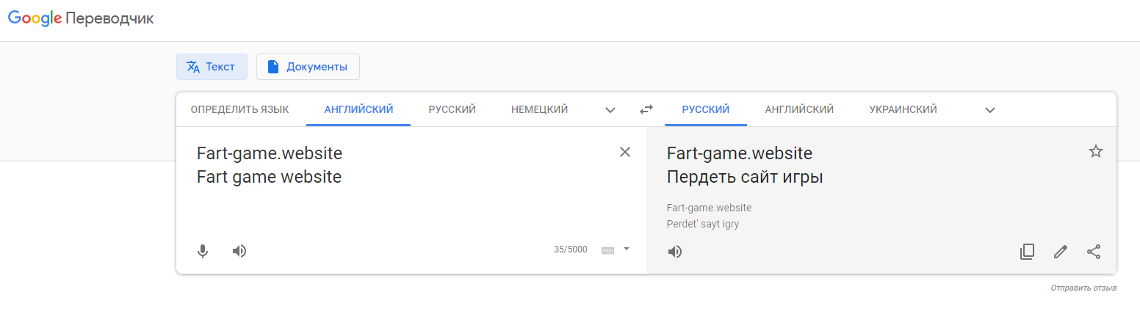The image size is (1140, 328).
Task: Listen to the Russian translation audio
Action: pyautogui.click(x=675, y=252)
